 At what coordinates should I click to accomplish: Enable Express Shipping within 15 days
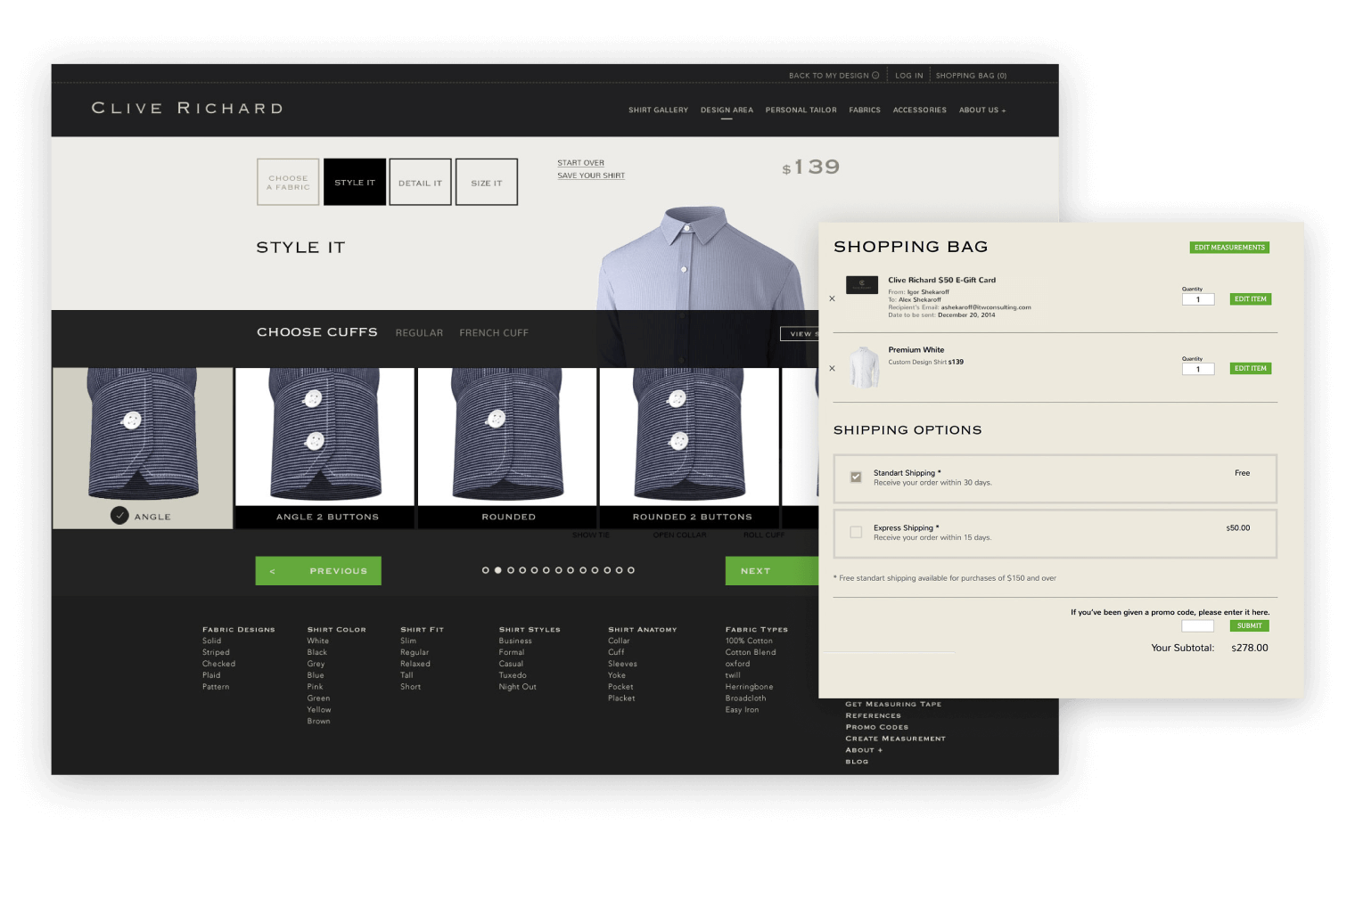pos(855,532)
